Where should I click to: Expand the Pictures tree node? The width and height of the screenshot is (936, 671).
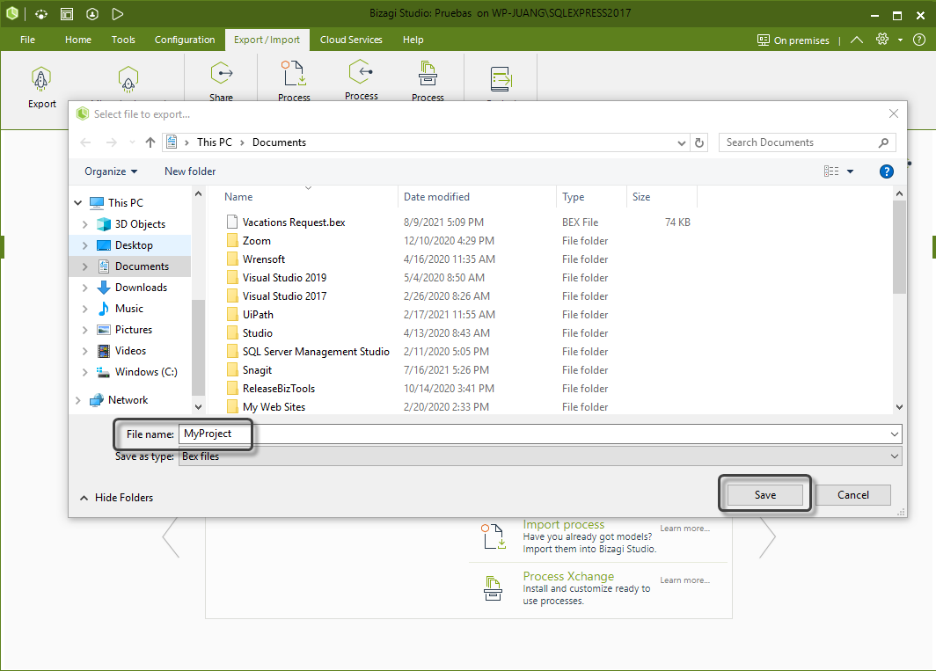[84, 330]
